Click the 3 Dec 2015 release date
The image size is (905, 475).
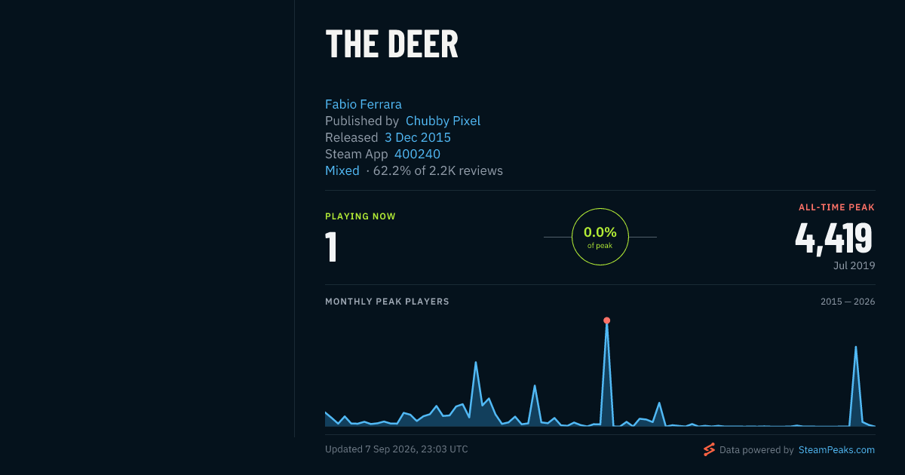point(418,137)
